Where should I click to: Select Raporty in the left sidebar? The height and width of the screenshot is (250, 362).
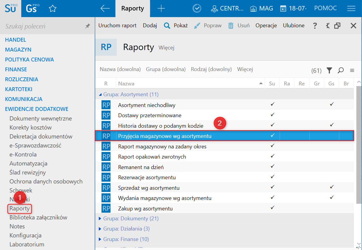click(19, 208)
